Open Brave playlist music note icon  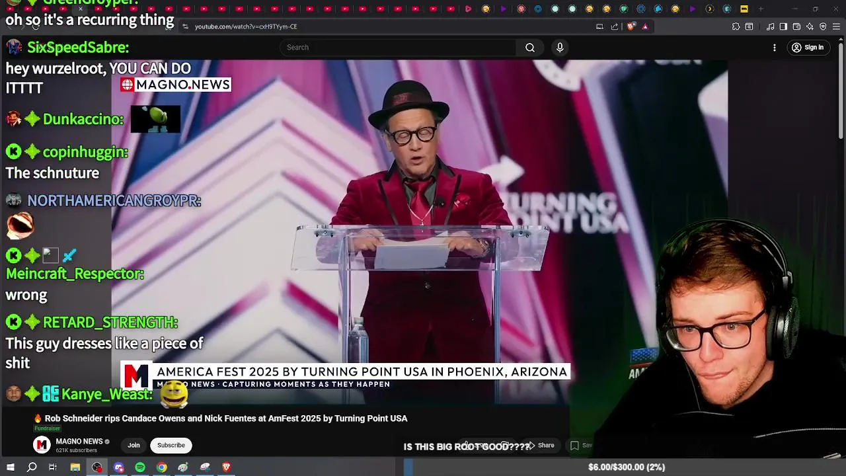(x=771, y=26)
